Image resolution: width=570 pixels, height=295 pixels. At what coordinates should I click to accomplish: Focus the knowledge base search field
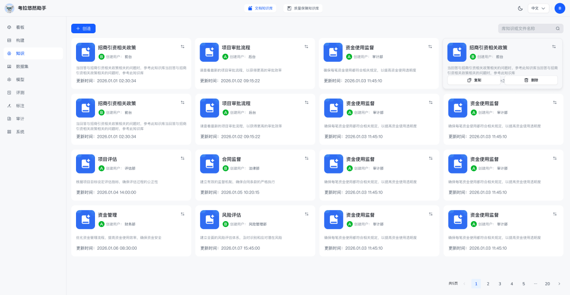(x=527, y=28)
